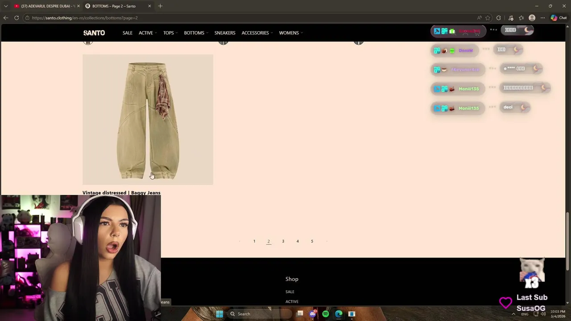
Task: Open the network tray icon
Action: tap(536, 314)
